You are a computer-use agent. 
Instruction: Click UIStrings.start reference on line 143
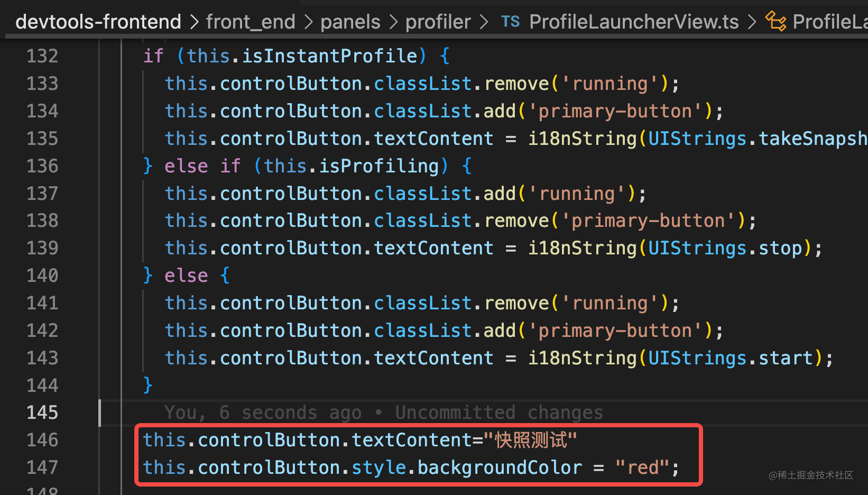(x=731, y=358)
